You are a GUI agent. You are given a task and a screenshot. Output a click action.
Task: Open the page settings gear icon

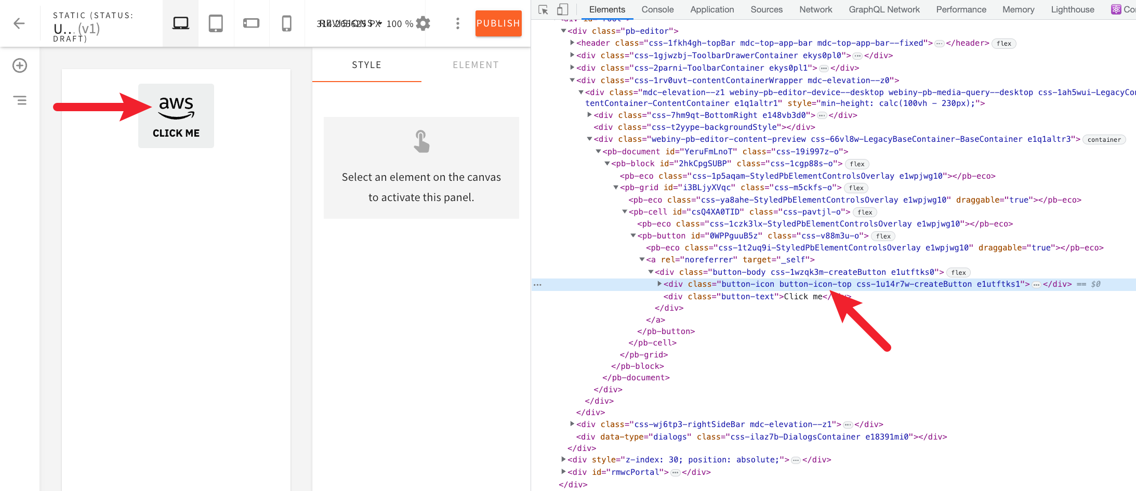[x=422, y=23]
